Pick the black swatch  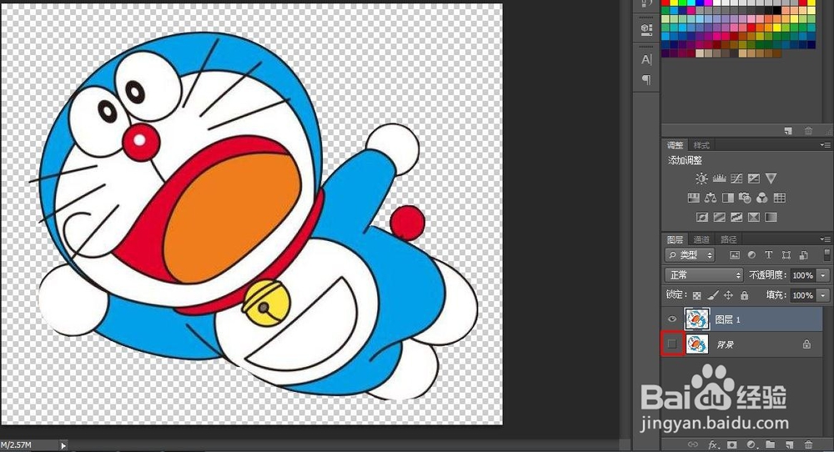pos(777,10)
